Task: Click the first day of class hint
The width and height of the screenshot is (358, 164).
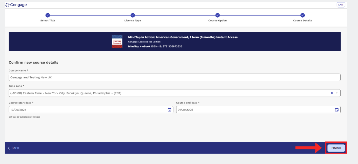Action: (x=25, y=117)
